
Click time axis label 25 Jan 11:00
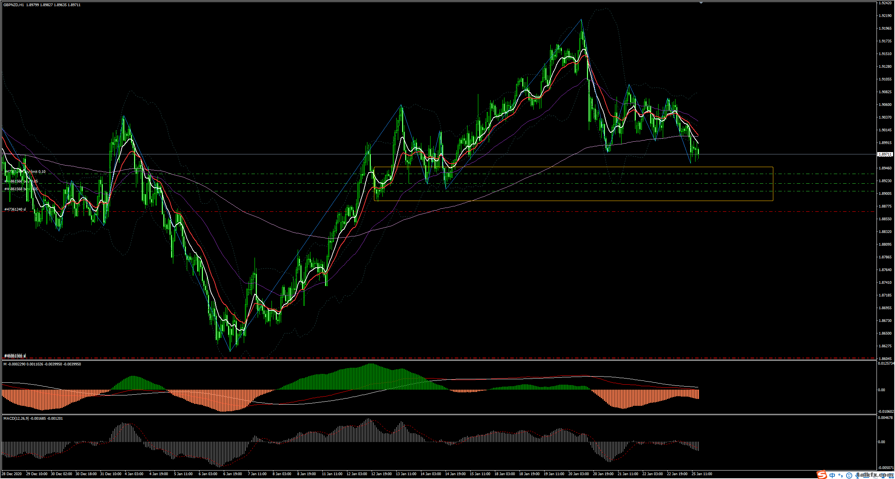point(702,474)
